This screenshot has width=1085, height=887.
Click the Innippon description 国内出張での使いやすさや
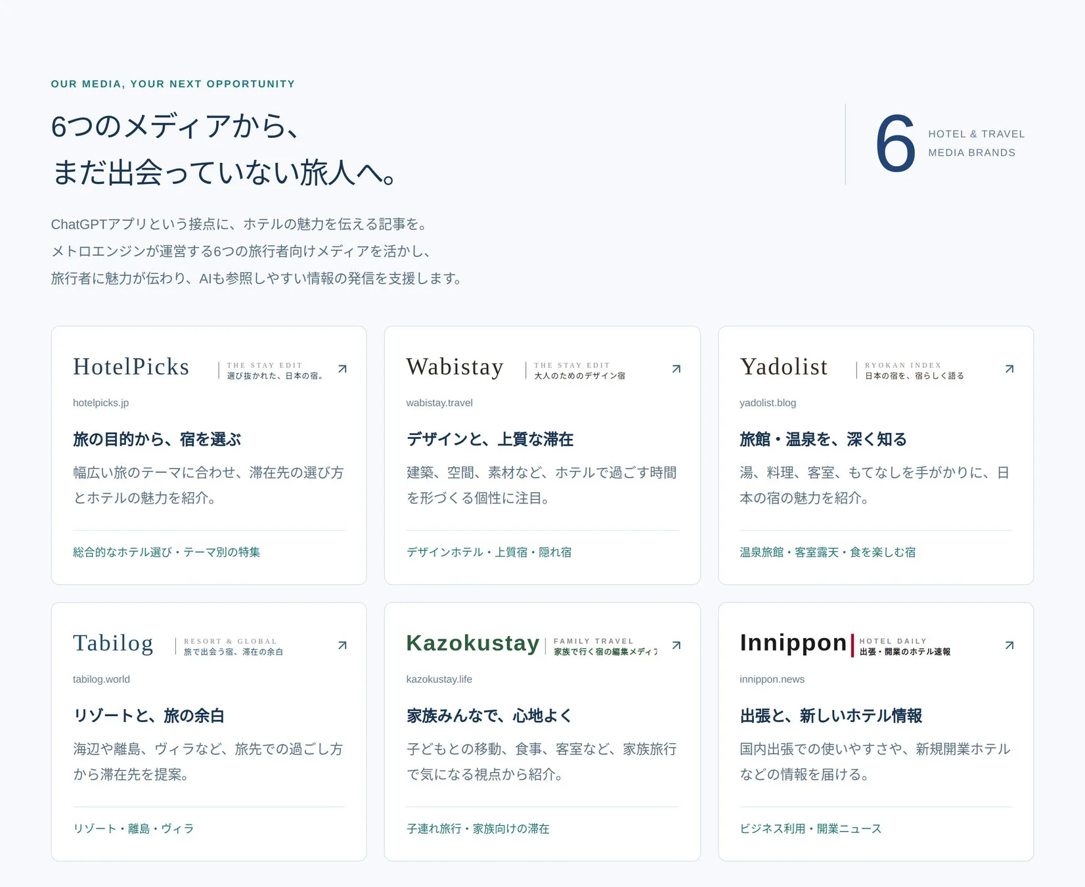pos(875,762)
